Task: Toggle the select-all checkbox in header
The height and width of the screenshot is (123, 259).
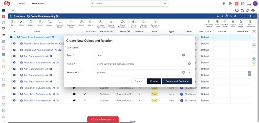Action: (x=14, y=31)
